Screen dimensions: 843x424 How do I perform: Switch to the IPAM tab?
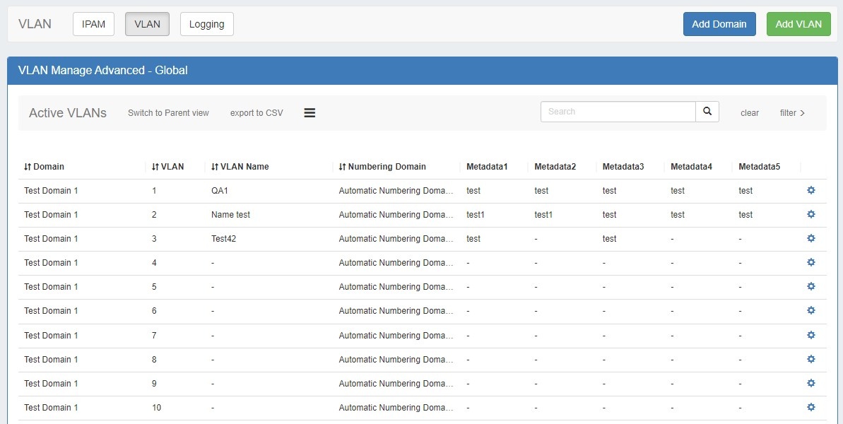93,24
